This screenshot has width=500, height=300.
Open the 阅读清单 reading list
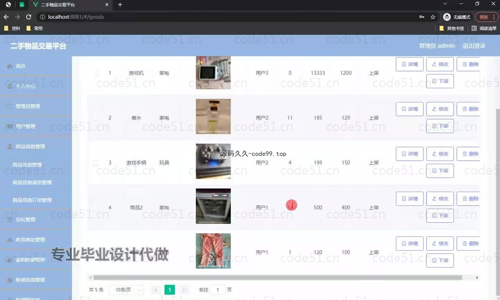click(484, 28)
